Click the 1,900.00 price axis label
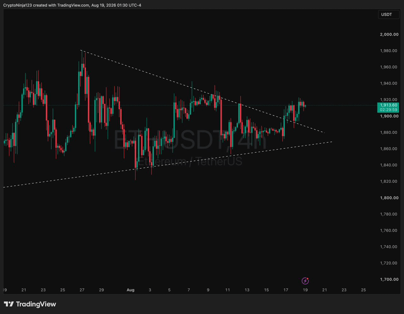 [x=389, y=116]
